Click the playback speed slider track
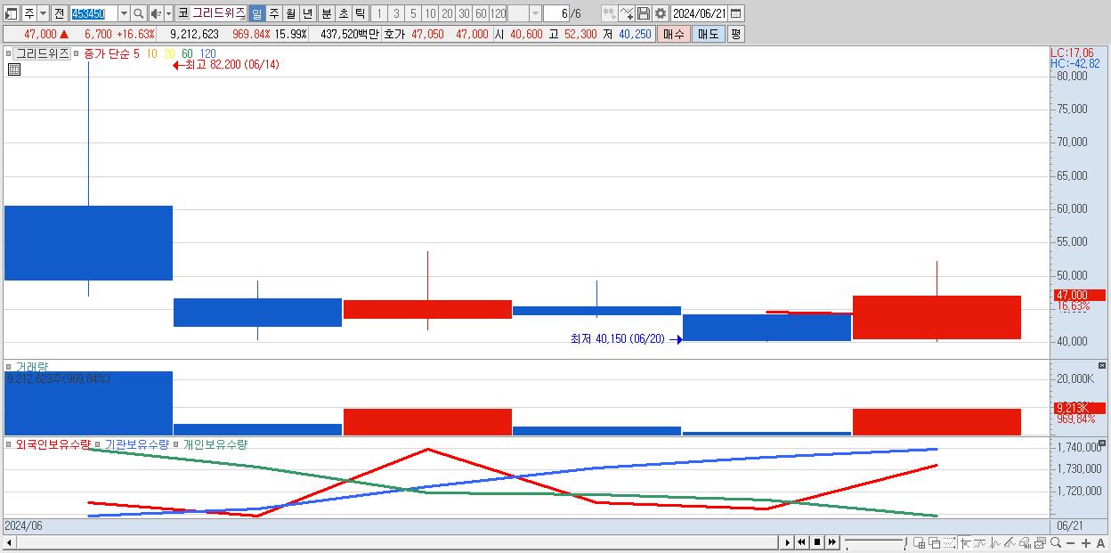 coord(874,541)
